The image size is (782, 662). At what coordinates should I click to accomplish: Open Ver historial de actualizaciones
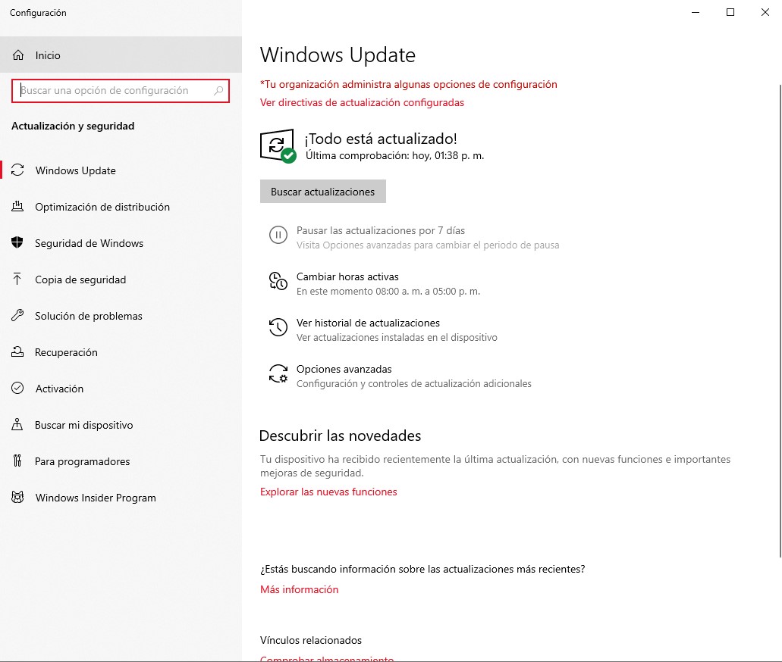(383, 330)
